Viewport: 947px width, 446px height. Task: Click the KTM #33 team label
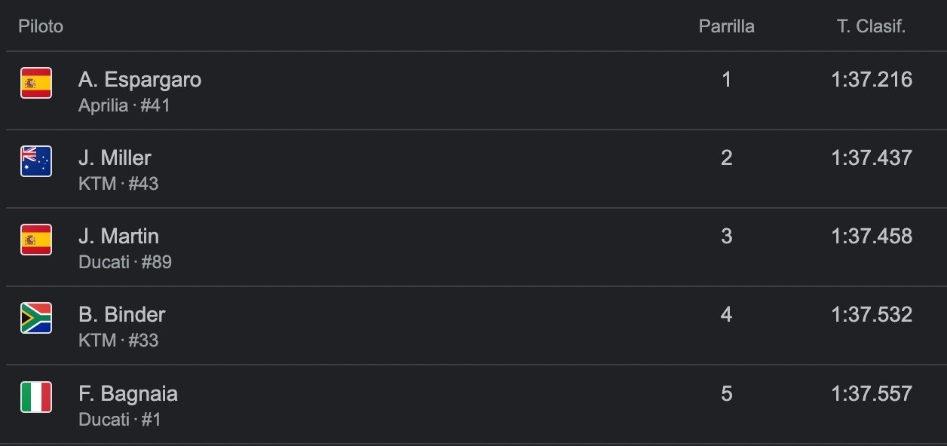click(118, 341)
